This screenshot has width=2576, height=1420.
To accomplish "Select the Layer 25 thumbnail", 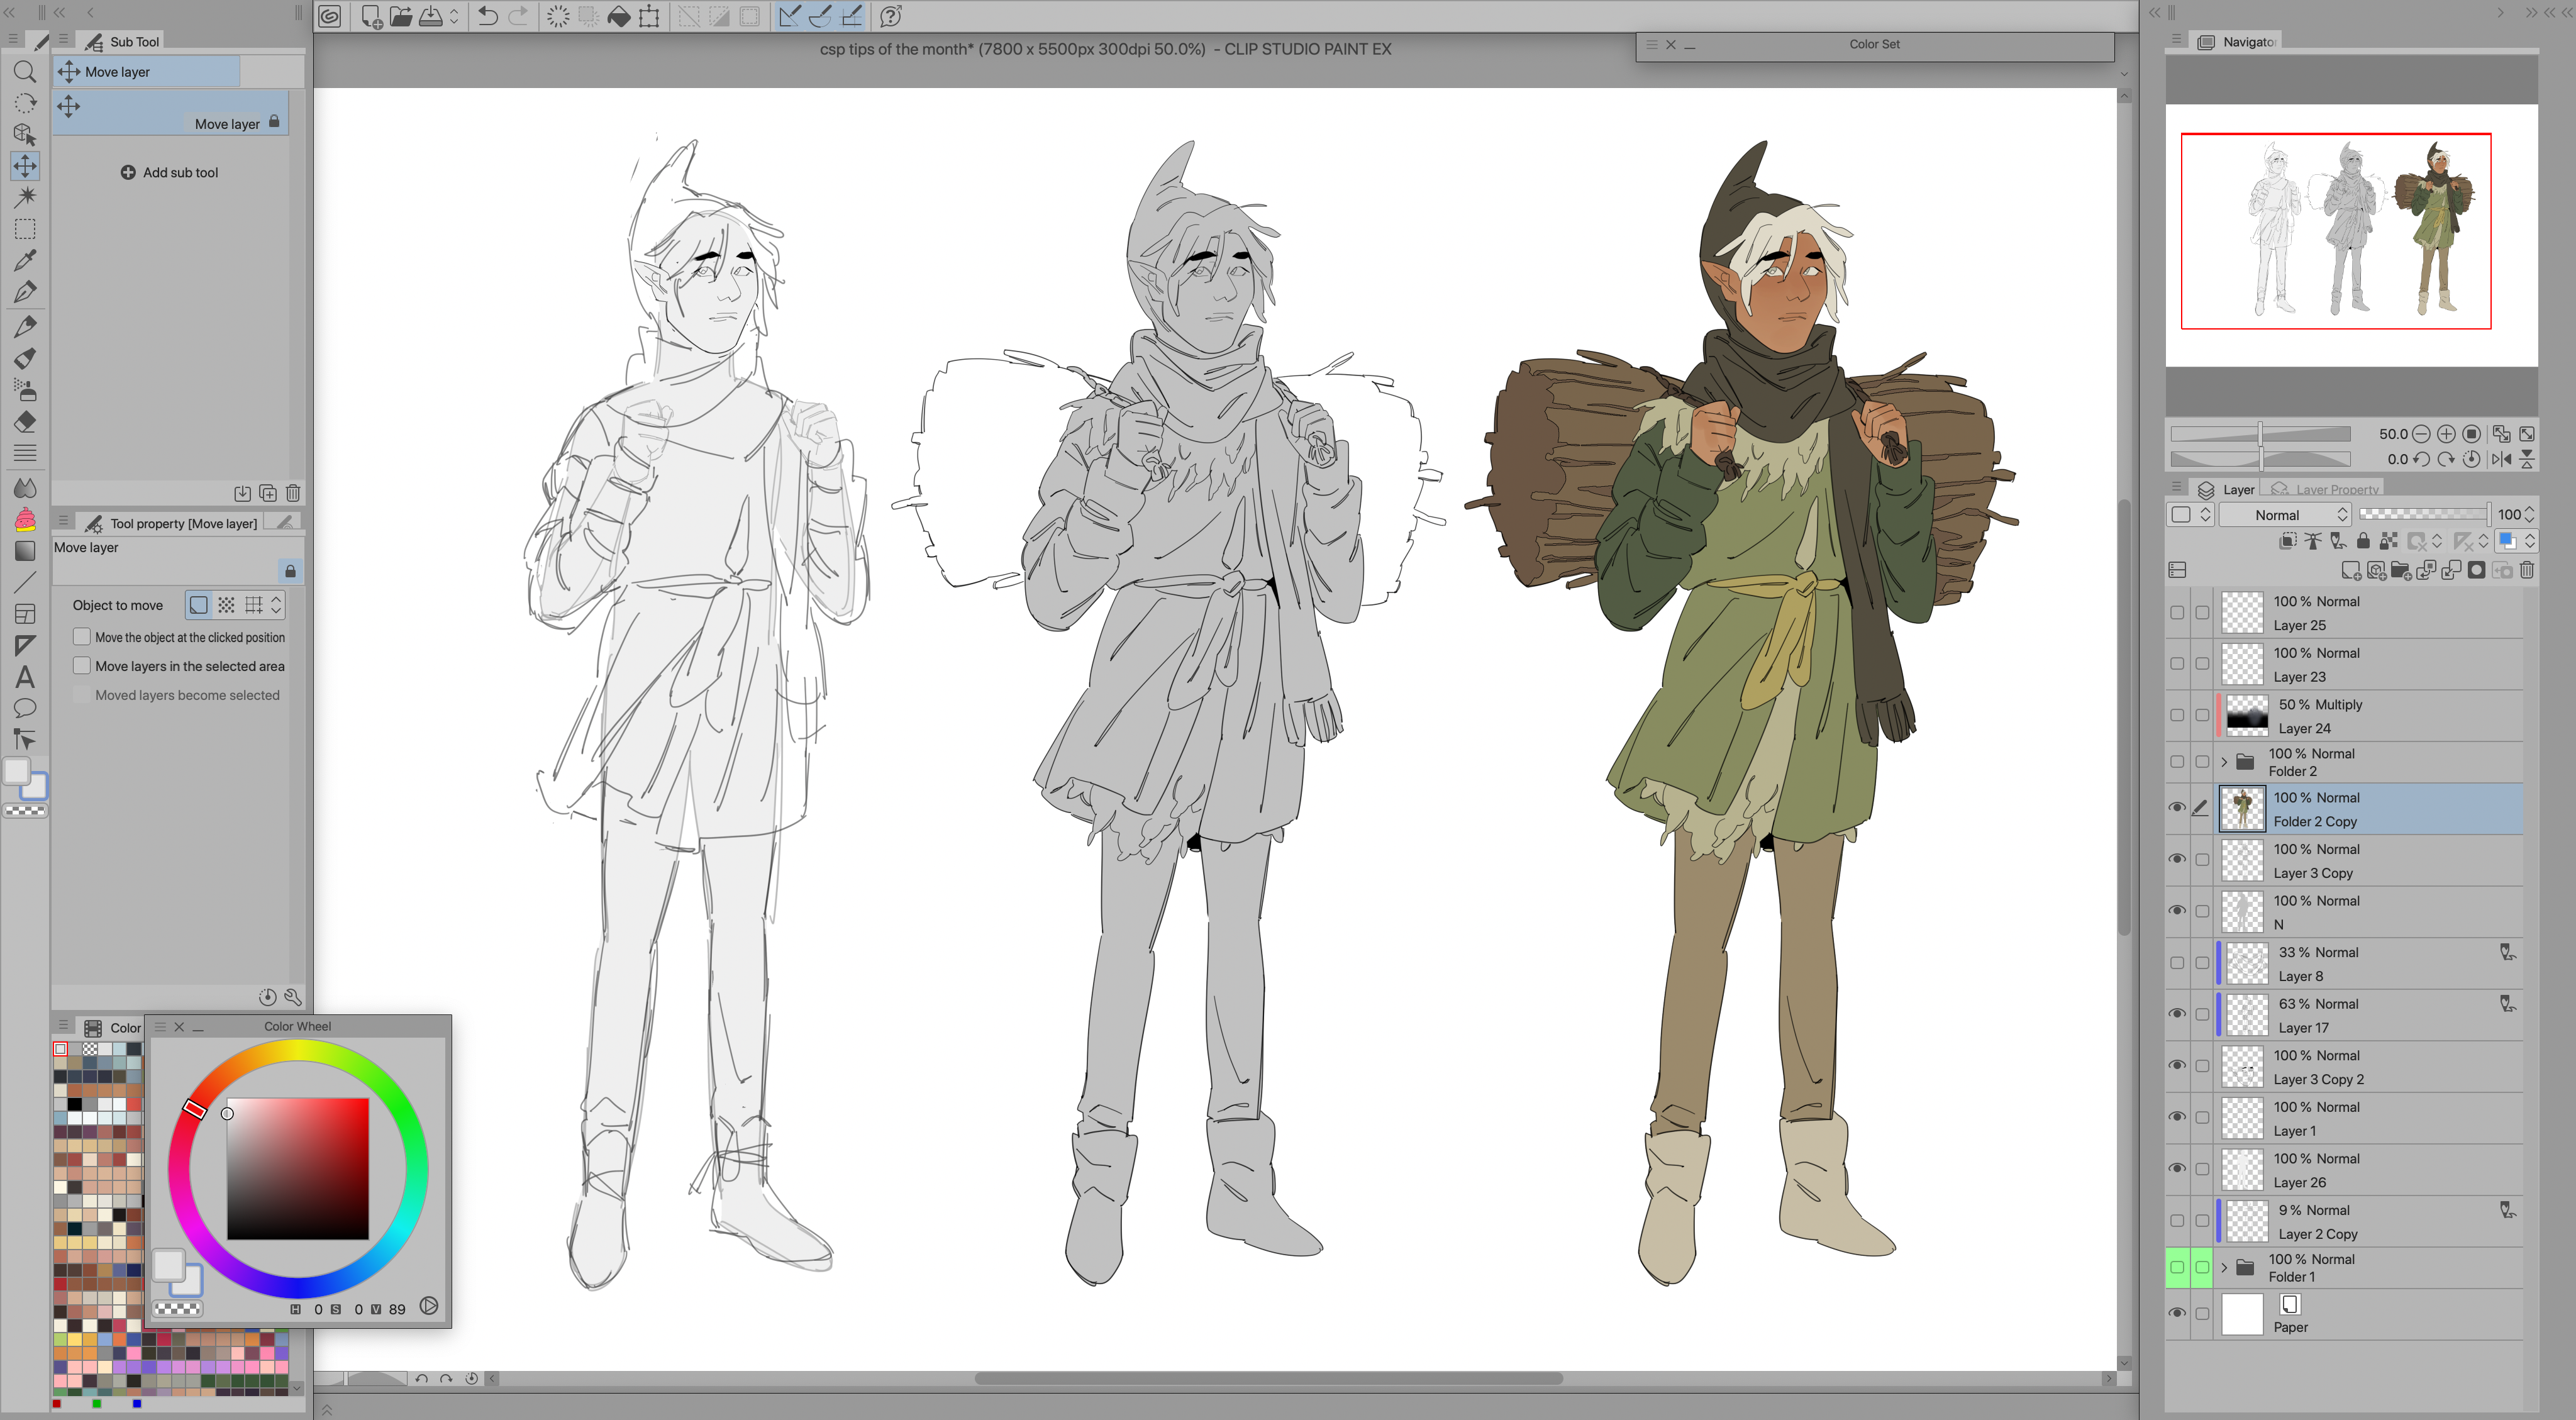I will click(x=2242, y=613).
